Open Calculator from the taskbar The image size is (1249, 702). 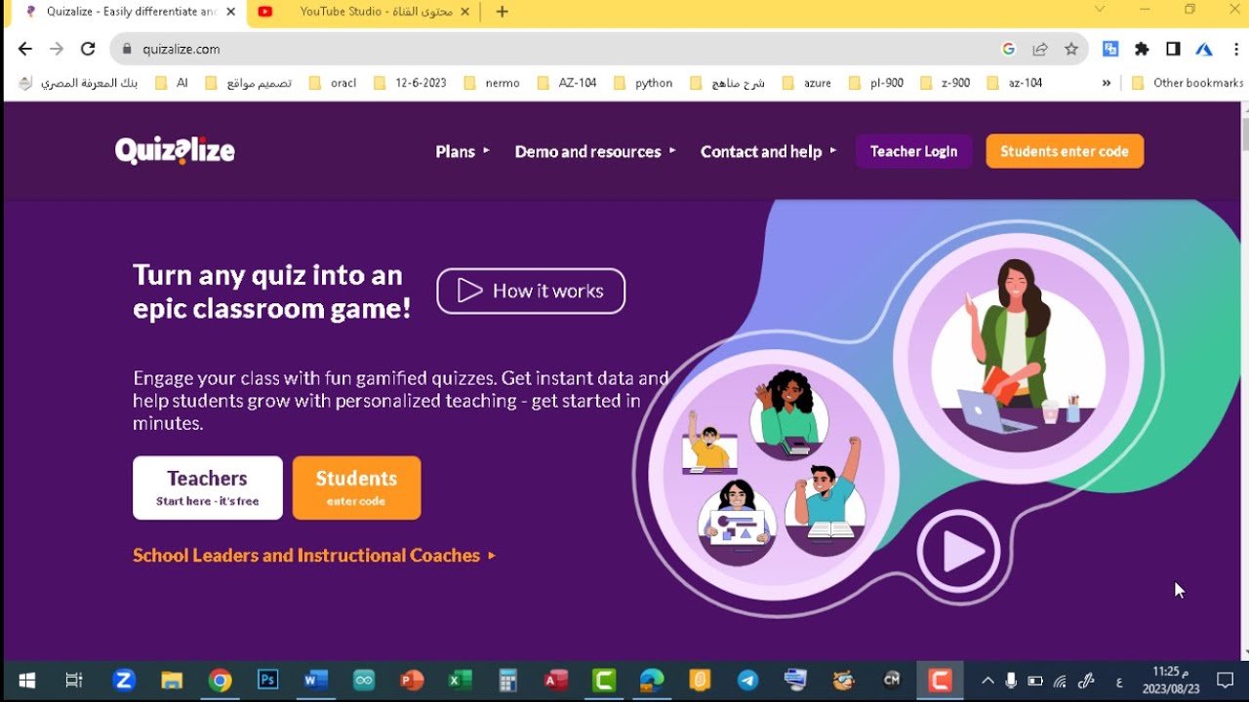click(507, 681)
